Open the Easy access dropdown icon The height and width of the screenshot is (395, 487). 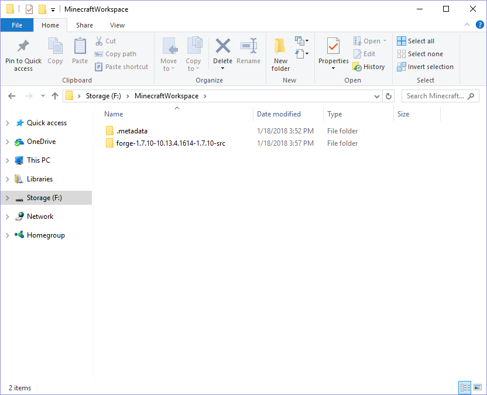point(301,54)
